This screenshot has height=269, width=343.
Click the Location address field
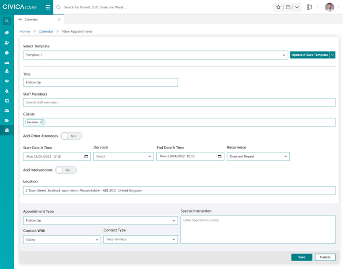pos(179,190)
